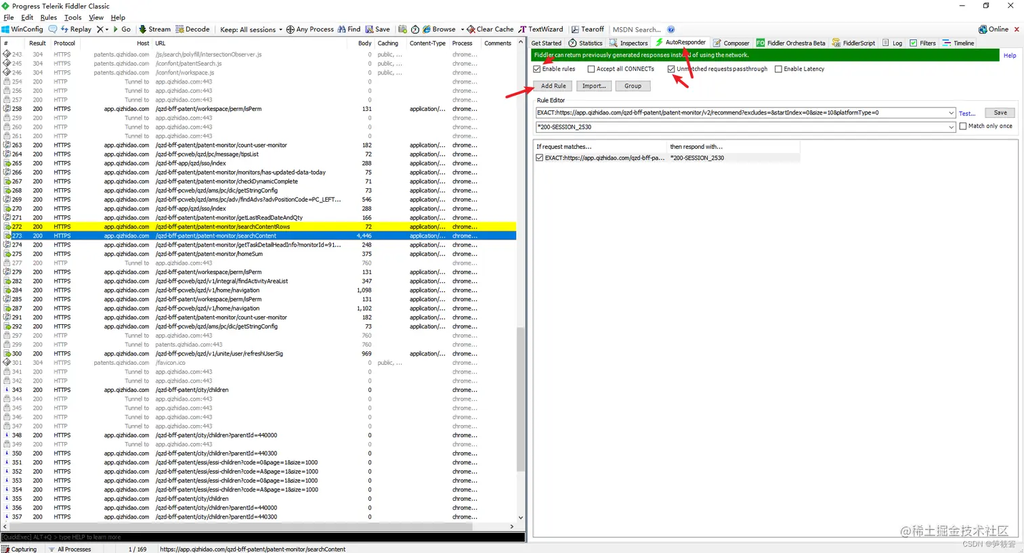The width and height of the screenshot is (1024, 553).
Task: Click the QuickExec command box
Action: pos(263,537)
